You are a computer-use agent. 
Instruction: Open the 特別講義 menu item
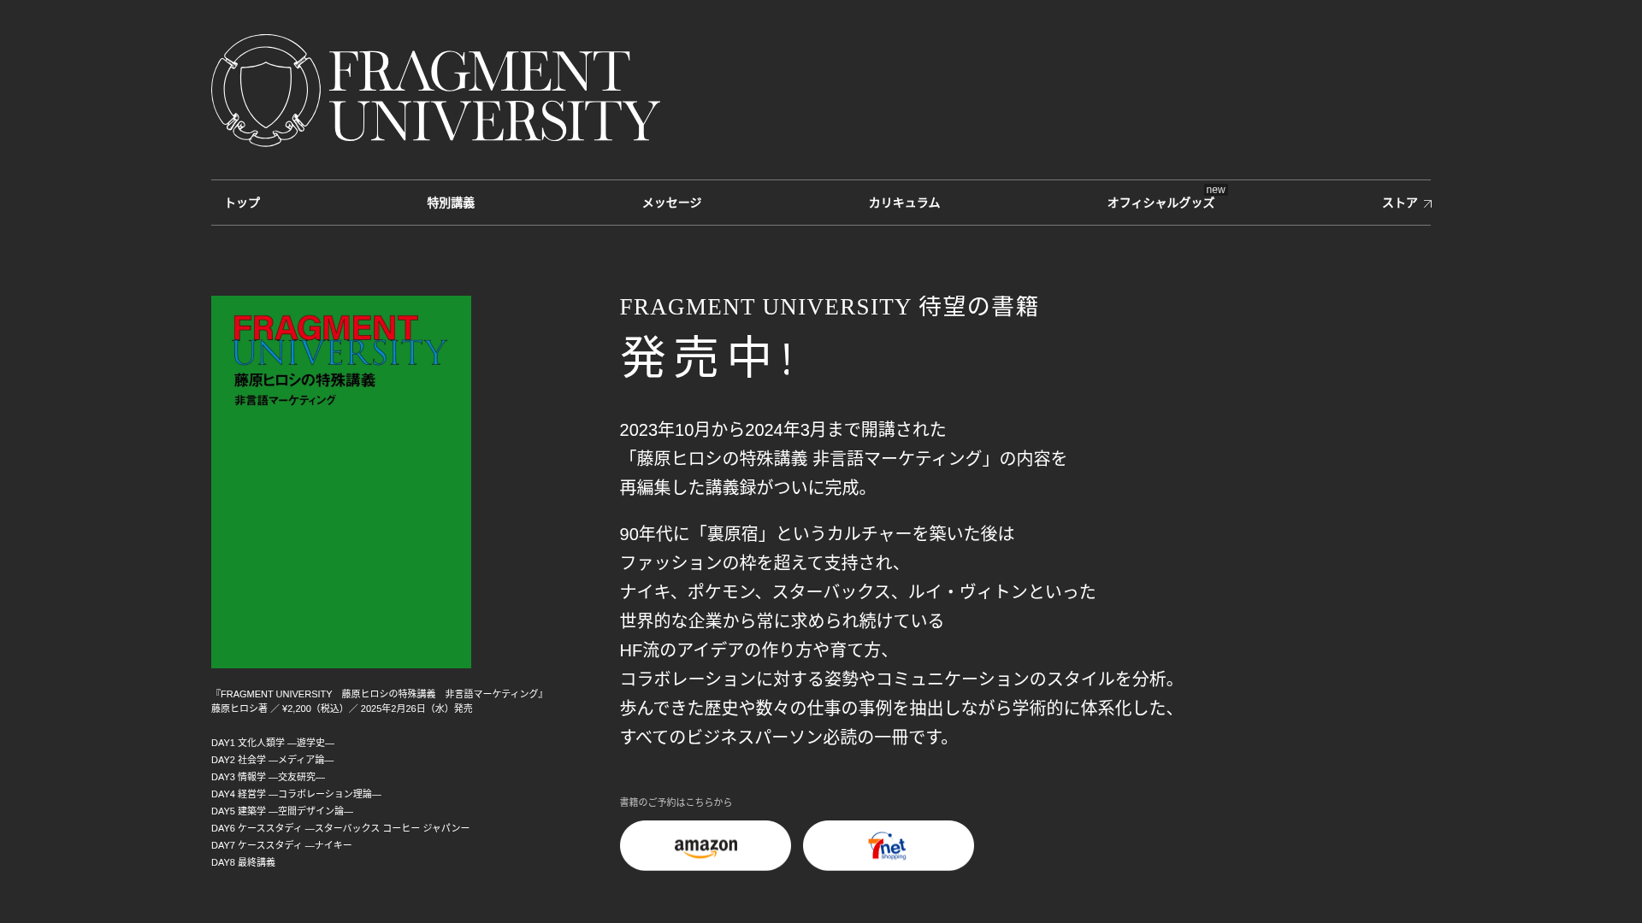[451, 203]
